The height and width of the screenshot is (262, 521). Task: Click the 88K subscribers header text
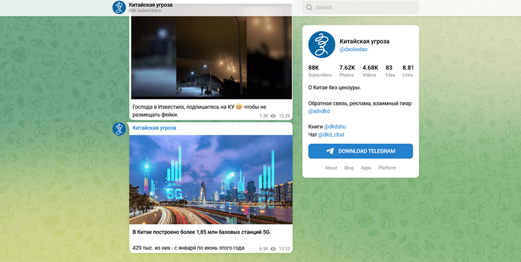[x=145, y=10]
